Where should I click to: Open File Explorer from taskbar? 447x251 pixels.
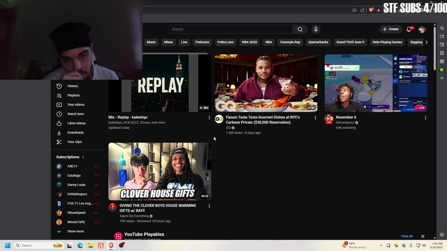tap(90, 245)
